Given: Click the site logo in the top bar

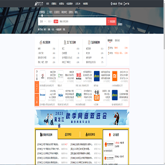Looking at the screenshot, I should tap(39, 4).
